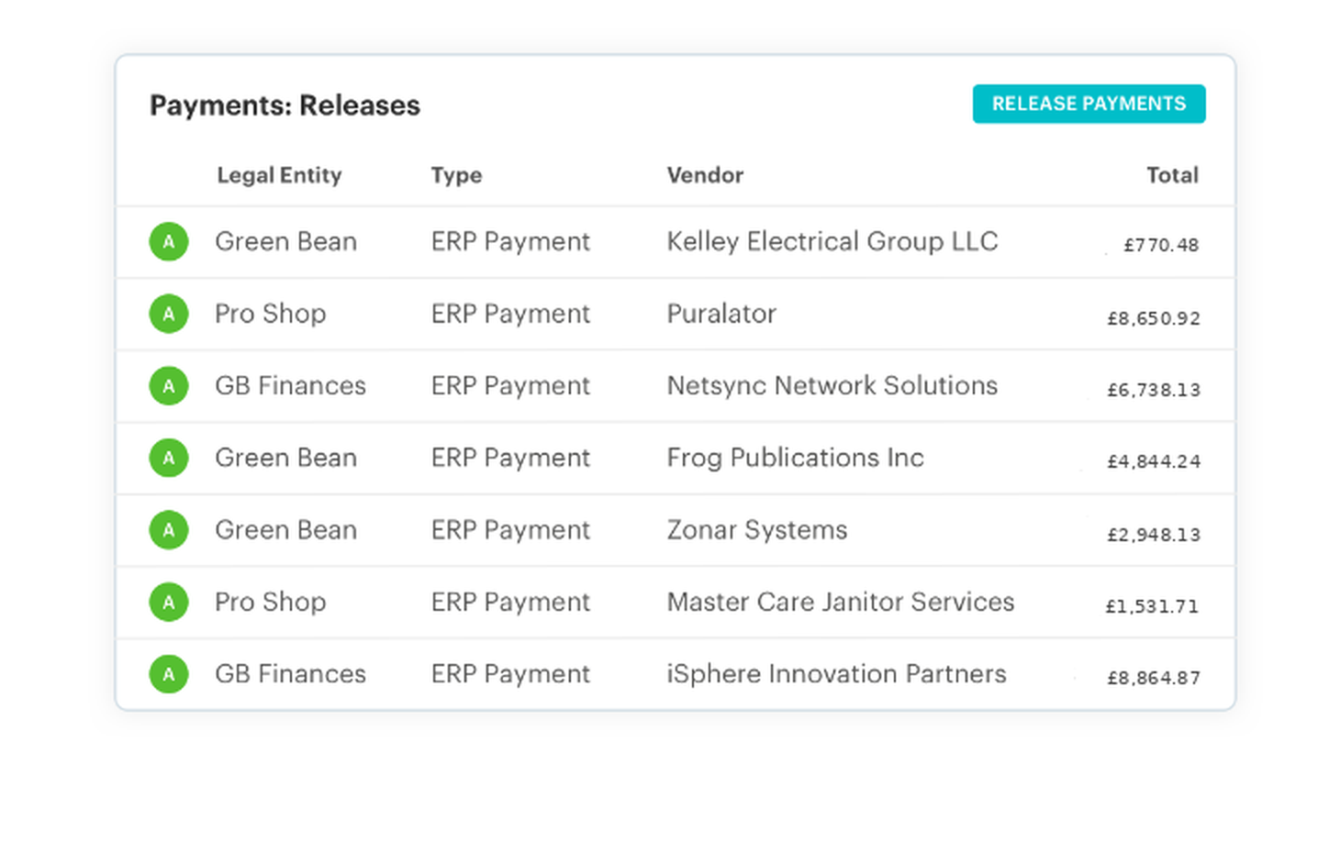The image size is (1318, 864).
Task: Click the £770.48 total amount
Action: [x=1161, y=245]
